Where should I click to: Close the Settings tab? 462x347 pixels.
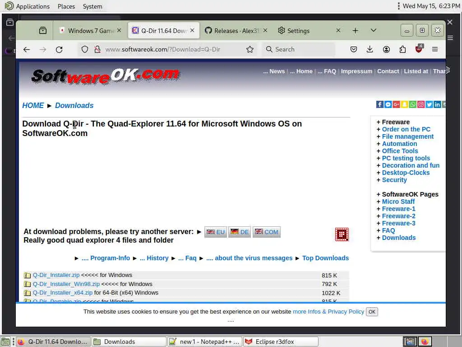click(338, 30)
